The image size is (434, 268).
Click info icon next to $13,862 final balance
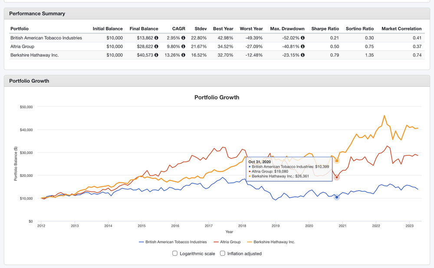[156, 38]
